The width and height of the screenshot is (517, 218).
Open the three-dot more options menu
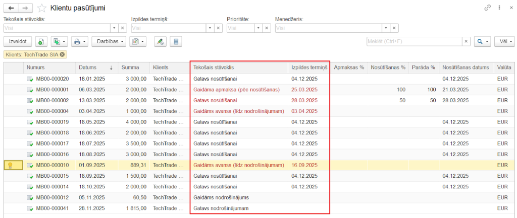(x=499, y=8)
